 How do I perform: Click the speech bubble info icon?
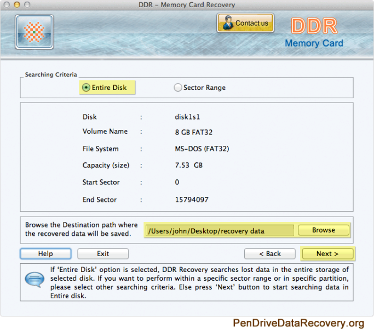(34, 280)
